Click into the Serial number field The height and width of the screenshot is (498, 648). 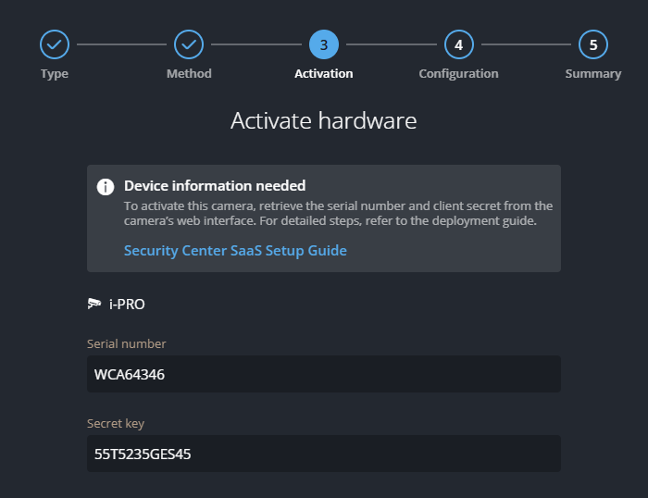[x=324, y=374]
